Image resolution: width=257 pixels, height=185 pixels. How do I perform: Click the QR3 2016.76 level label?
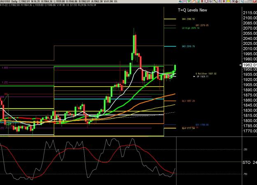point(188,46)
